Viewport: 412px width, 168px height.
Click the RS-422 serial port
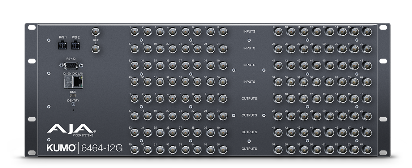coord(71,65)
